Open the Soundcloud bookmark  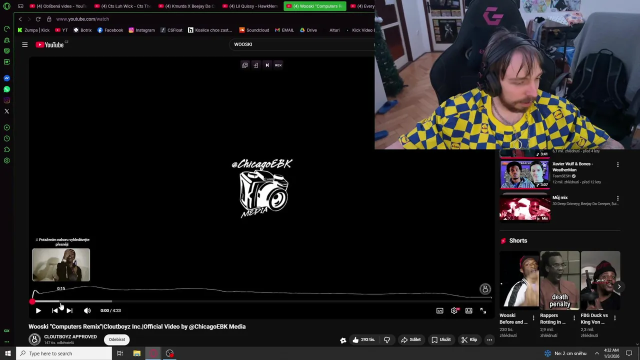(x=254, y=30)
